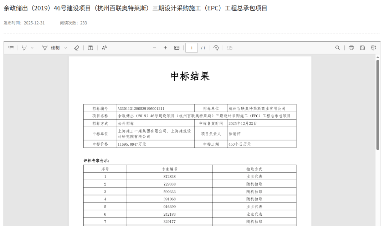Zoom in with the plus button
The width and height of the screenshot is (385, 226).
tap(165, 48)
